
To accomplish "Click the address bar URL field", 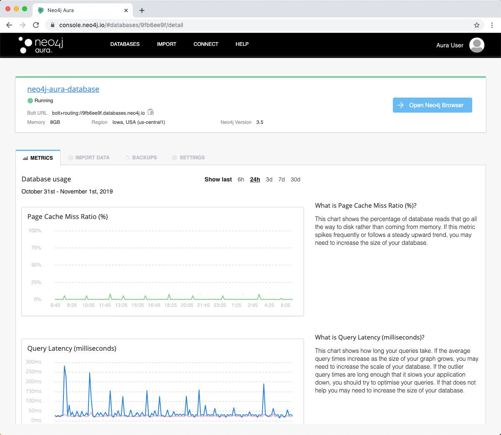I will tap(265, 25).
